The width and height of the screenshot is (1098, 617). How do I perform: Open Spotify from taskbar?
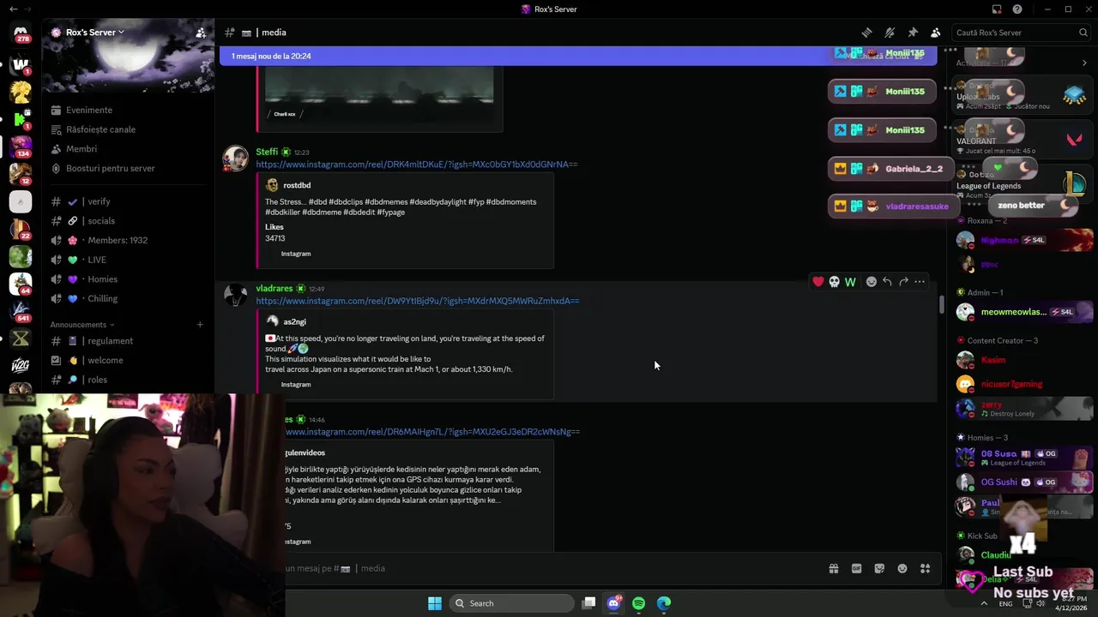tap(638, 603)
